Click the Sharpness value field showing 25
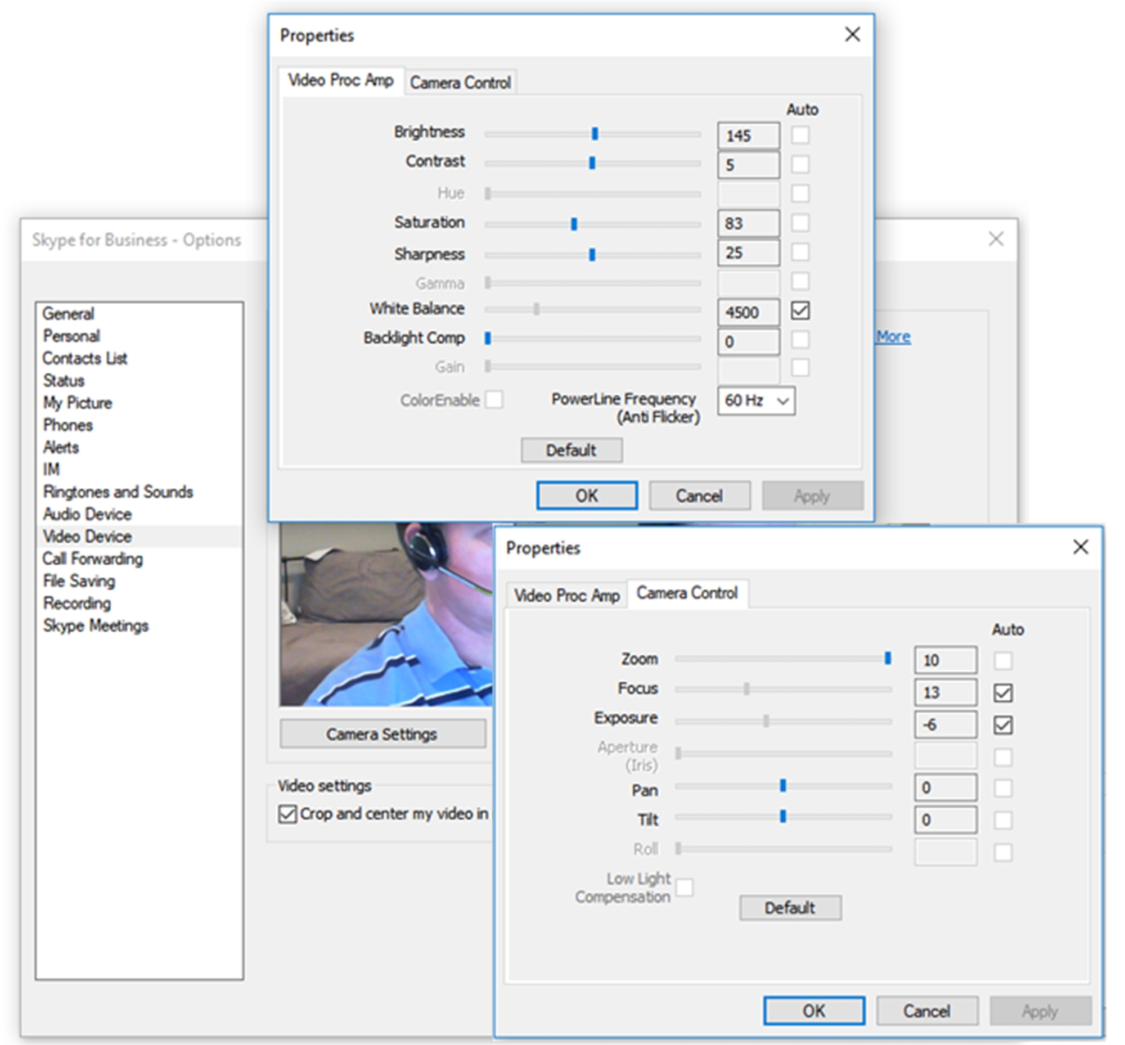1125x1045 pixels. pos(748,253)
